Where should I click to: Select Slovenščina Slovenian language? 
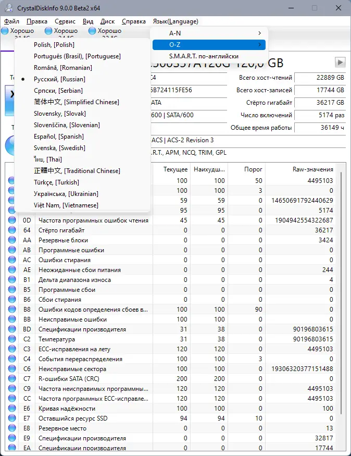[82, 125]
